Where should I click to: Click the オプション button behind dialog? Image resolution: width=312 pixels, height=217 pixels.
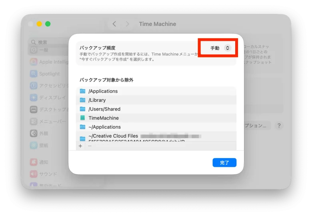(x=256, y=126)
